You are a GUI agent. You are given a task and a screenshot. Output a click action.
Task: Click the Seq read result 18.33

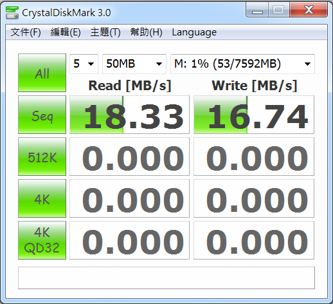click(129, 115)
